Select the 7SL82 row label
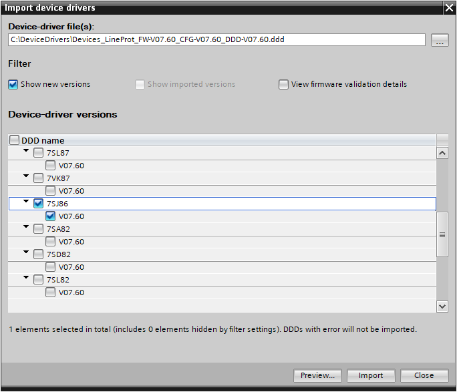457x392 pixels. [58, 280]
